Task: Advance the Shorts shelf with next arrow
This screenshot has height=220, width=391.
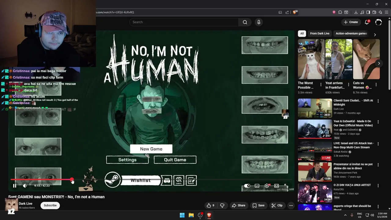Action: [x=379, y=64]
